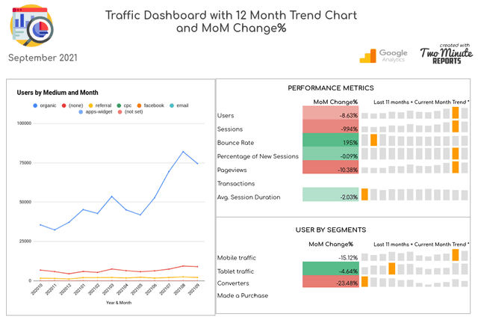Click the orange bar in Pageviews trend
The width and height of the screenshot is (478, 323).
pyautogui.click(x=456, y=167)
